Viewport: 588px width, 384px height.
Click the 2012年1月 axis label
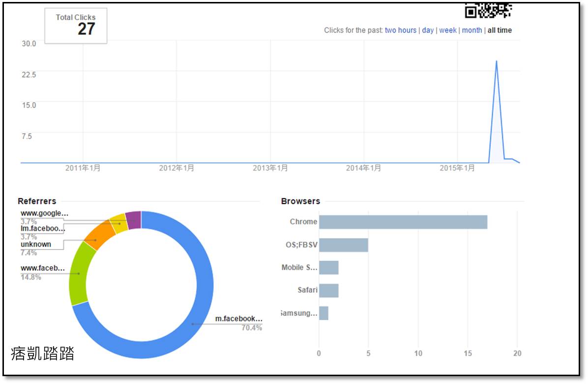[x=176, y=168]
